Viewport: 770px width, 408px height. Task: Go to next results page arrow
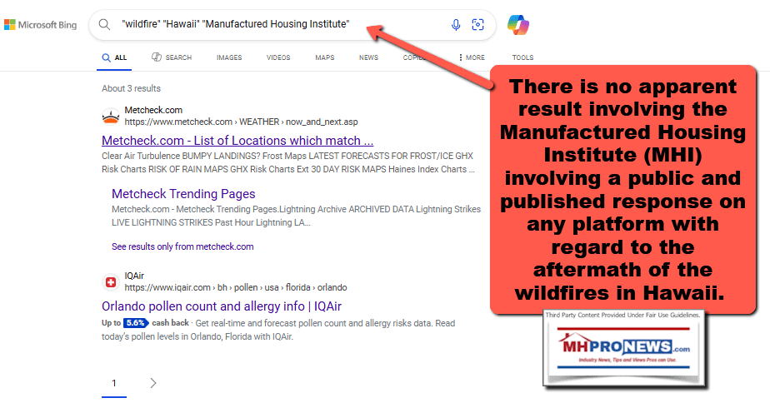153,383
